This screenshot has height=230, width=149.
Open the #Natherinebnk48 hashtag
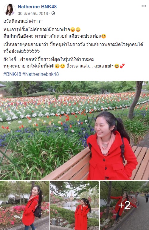point(41,74)
